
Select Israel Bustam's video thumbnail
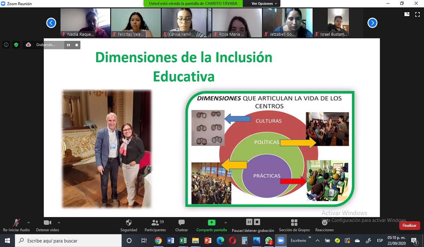[x=338, y=23]
